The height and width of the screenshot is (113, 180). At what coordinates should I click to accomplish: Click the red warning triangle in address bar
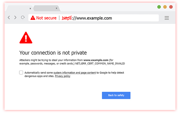coord(33,18)
